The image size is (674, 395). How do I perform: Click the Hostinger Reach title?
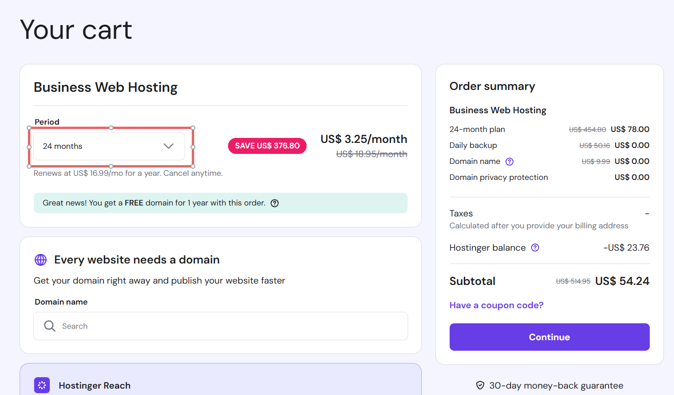95,385
